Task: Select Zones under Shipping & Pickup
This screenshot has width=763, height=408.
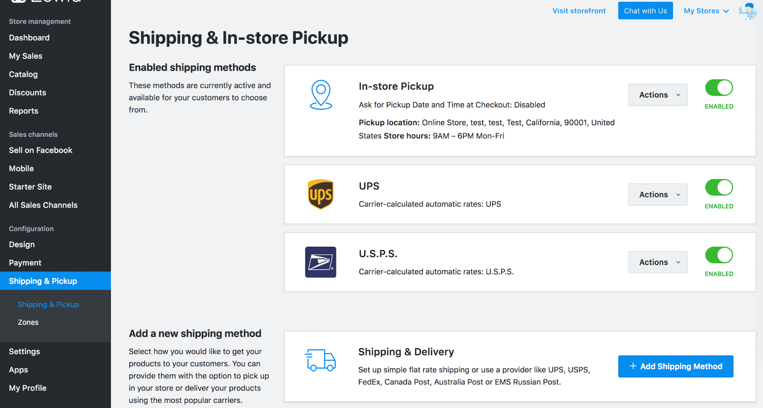Action: pyautogui.click(x=28, y=322)
